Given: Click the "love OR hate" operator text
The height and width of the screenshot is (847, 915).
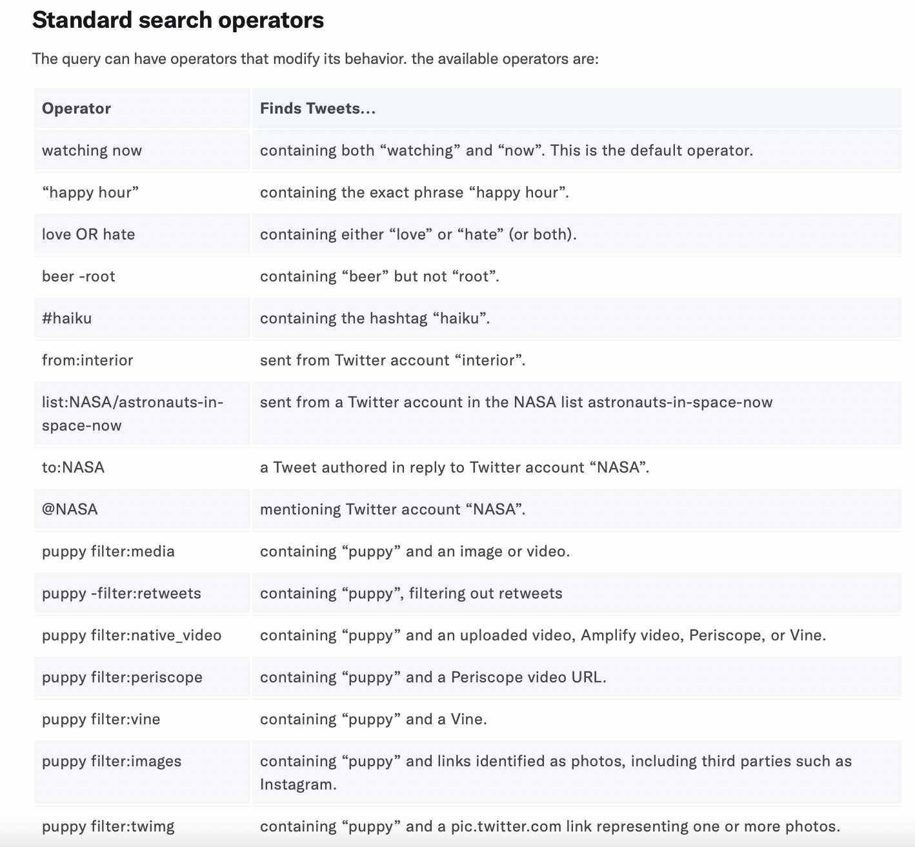Looking at the screenshot, I should [x=88, y=234].
